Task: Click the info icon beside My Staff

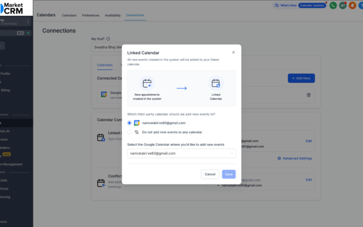Action: coord(108,39)
